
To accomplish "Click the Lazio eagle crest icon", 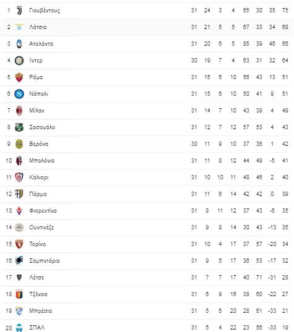I will pyautogui.click(x=19, y=27).
